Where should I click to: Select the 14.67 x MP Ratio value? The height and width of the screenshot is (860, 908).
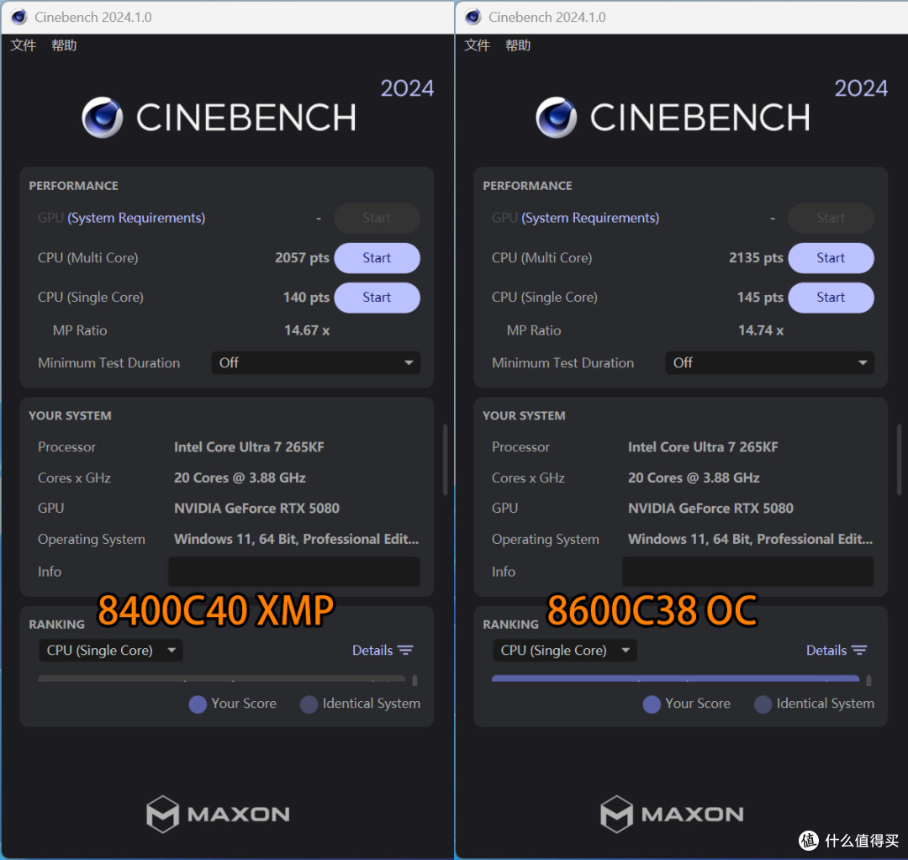[x=307, y=330]
